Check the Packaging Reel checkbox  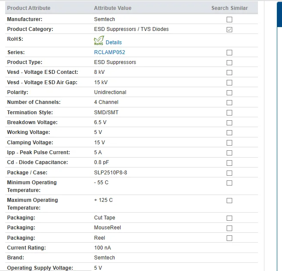pos(229,238)
